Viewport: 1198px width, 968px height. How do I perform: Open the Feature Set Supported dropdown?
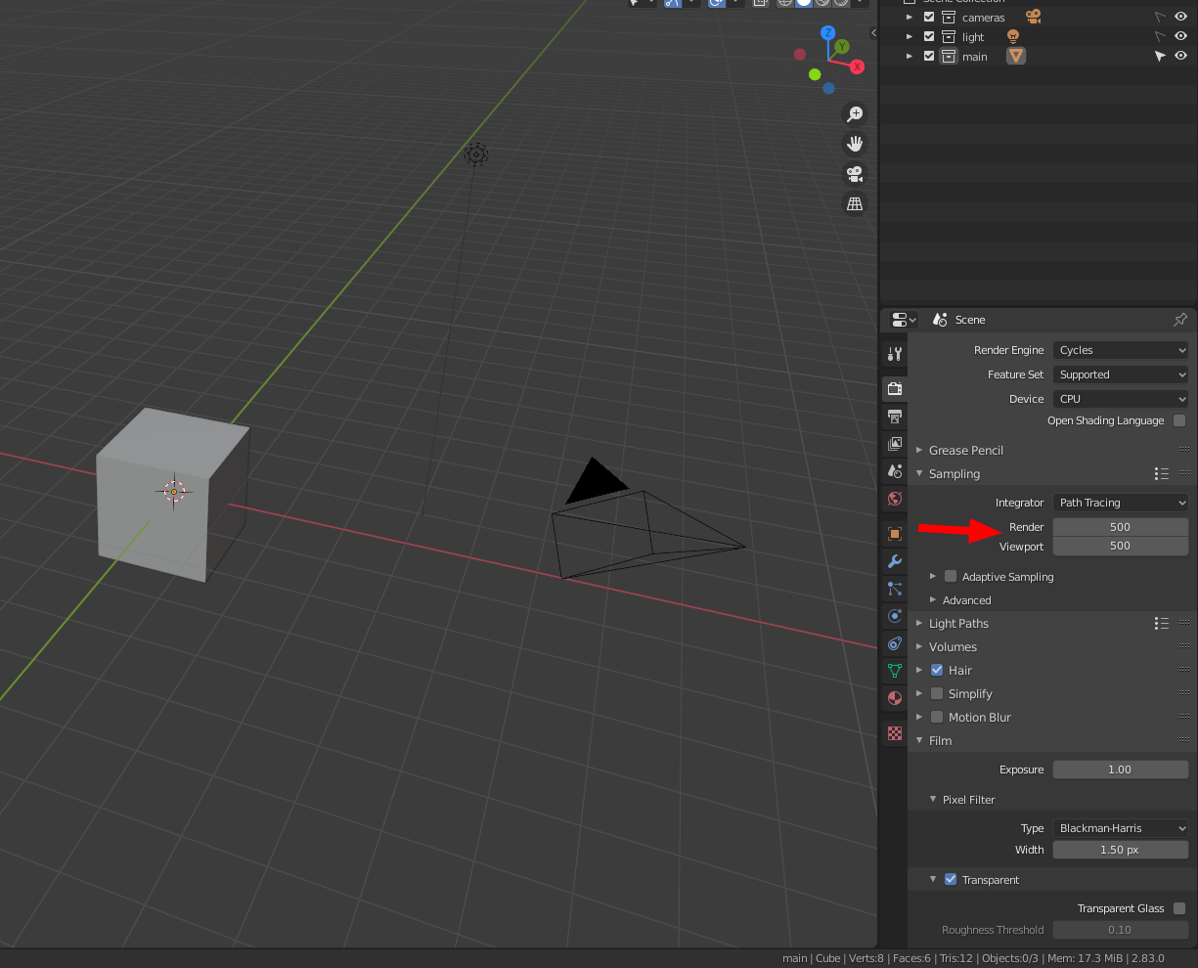point(1121,374)
